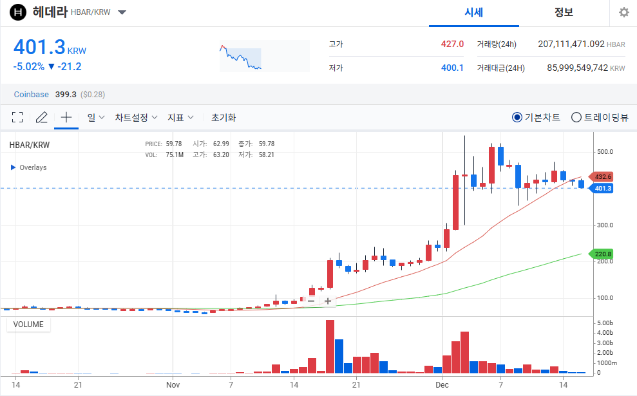Screen dimensions: 637x396
Task: Select the 기본차트 radio option
Action: (536, 117)
